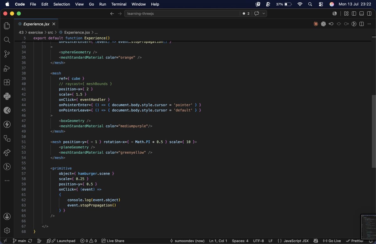Screen dimensions: 376x244
Task: Open the Explorer view in activity bar
Action: [7, 26]
